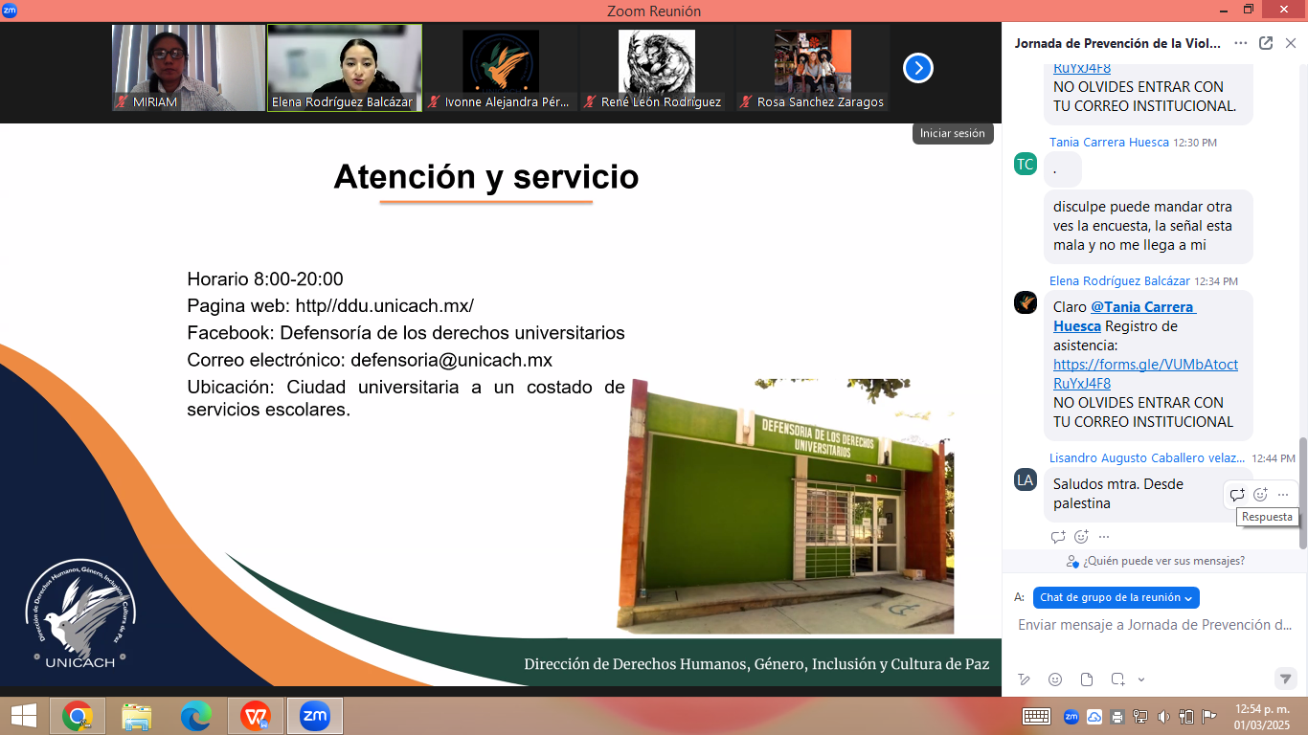
Task: Show next participants with the blue arrow
Action: point(917,68)
